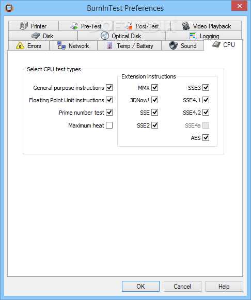Image resolution: width=251 pixels, height=300 pixels.
Task: Click the Cancel button
Action: 182,286
